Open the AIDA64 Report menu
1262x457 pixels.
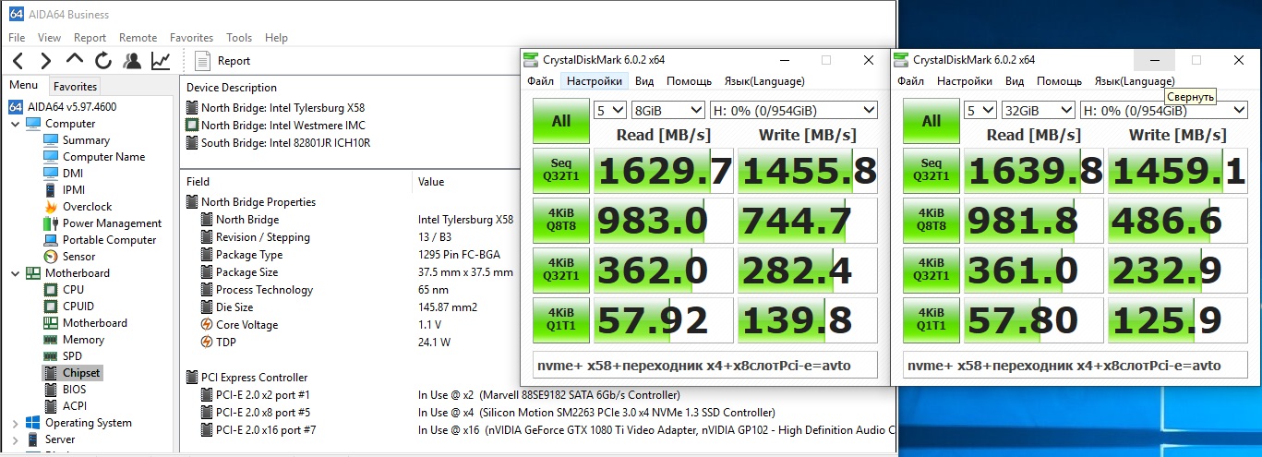point(90,38)
